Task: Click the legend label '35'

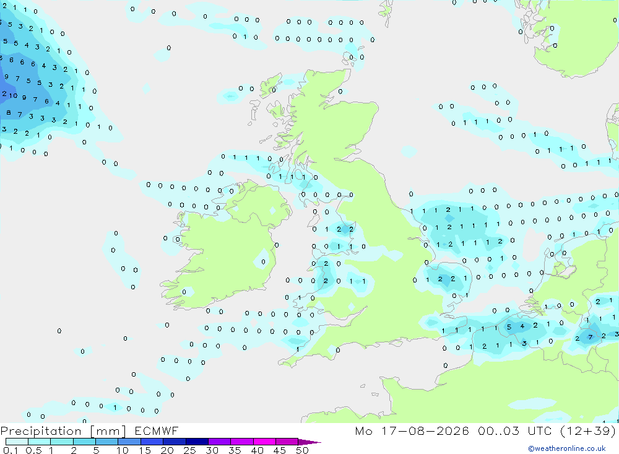Action: click(235, 450)
